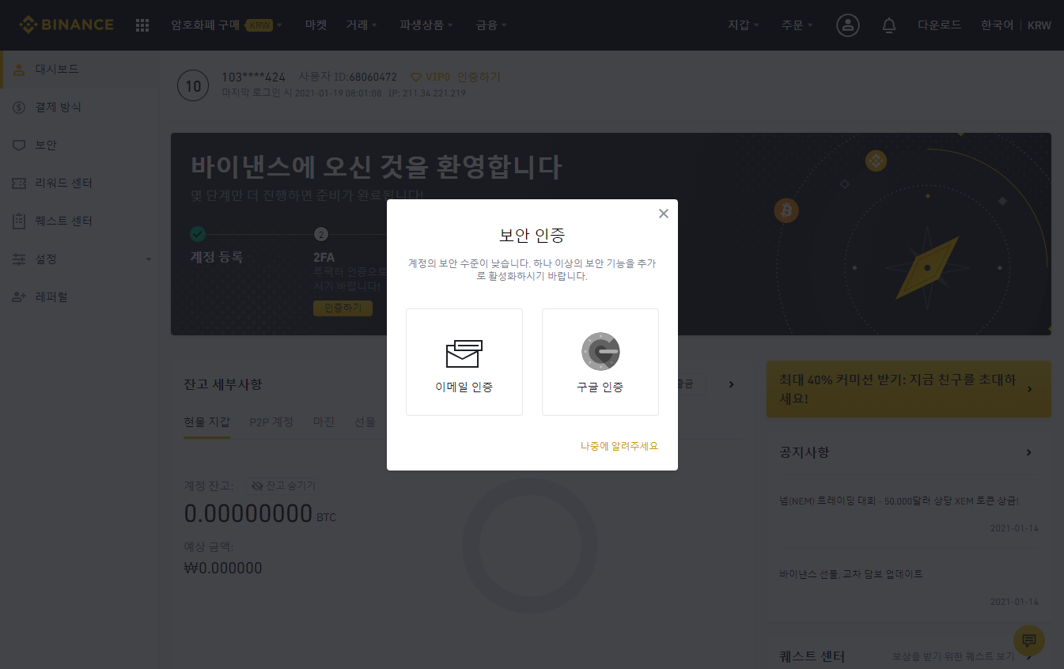This screenshot has height=669, width=1064.
Task: Select the Google Authenticator icon
Action: tap(600, 352)
